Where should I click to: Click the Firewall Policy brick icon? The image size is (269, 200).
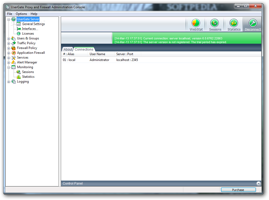tap(14, 48)
